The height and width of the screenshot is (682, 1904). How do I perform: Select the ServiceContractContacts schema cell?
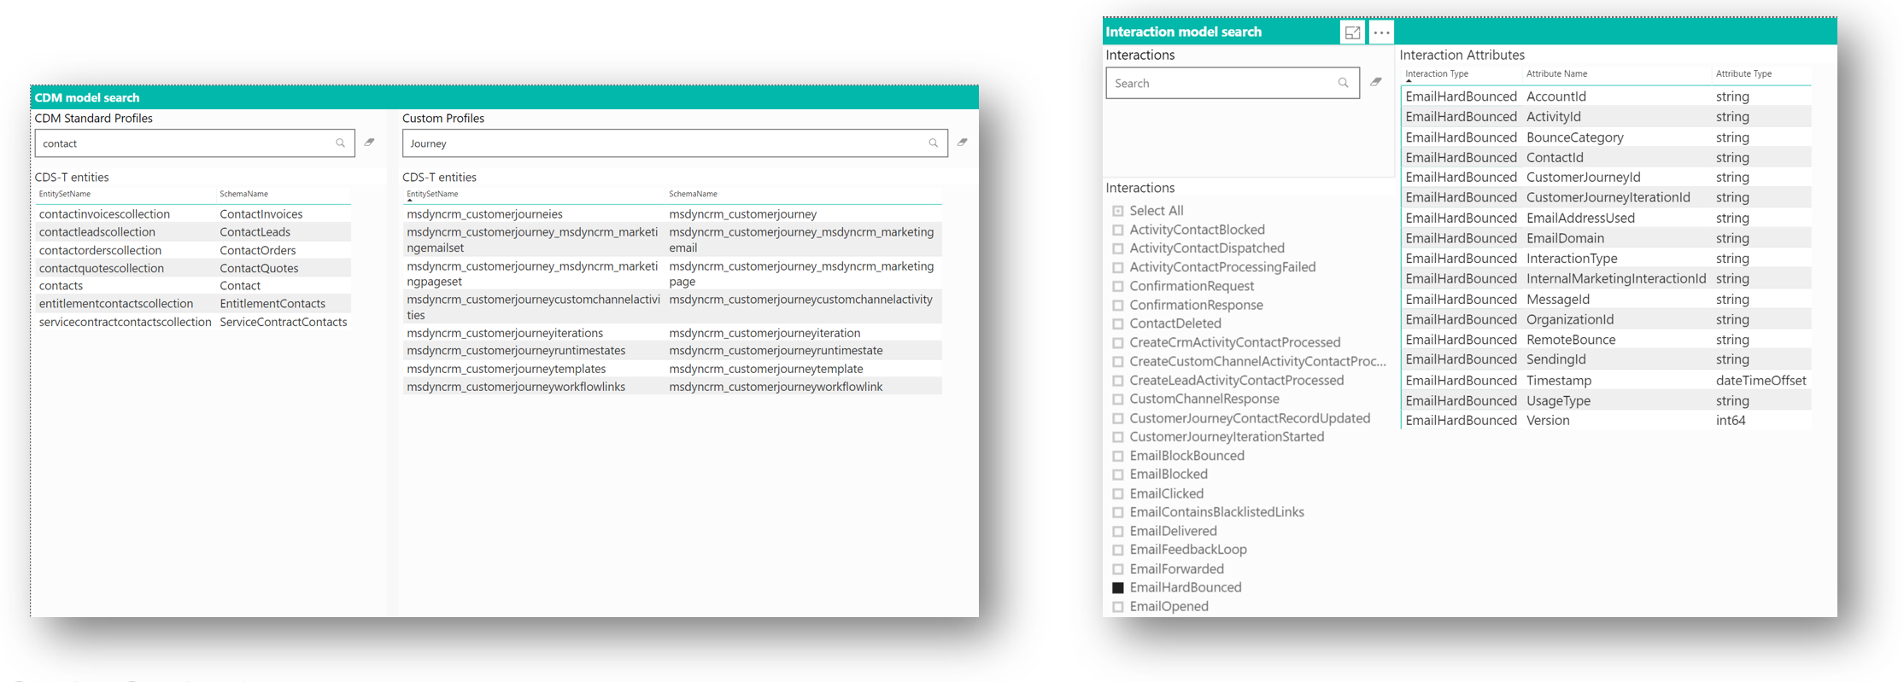(283, 322)
